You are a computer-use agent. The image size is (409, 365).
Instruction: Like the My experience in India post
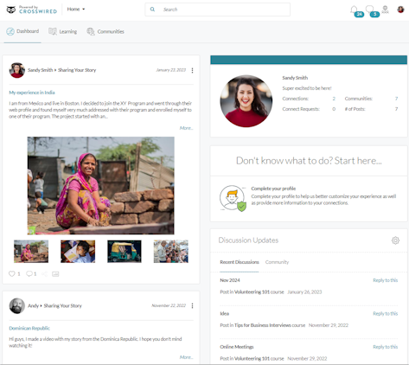click(12, 273)
